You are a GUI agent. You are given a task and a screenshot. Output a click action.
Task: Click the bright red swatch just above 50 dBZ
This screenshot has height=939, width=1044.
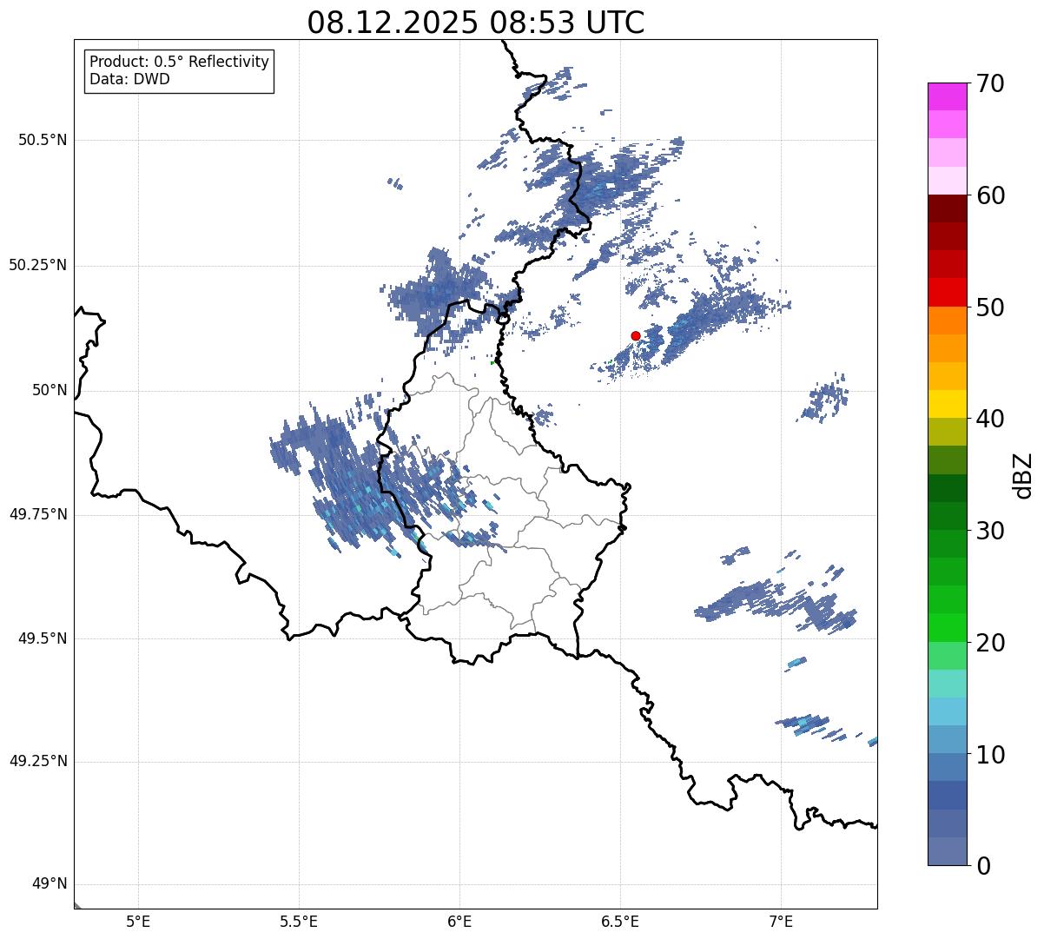[x=947, y=293]
